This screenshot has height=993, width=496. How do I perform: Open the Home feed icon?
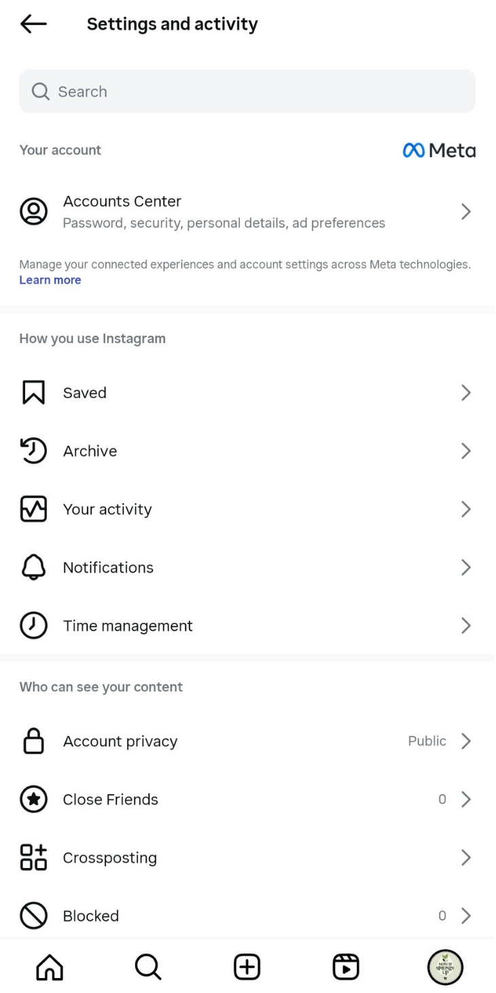pos(50,967)
